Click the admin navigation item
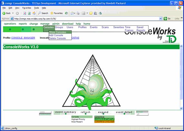 56,24
